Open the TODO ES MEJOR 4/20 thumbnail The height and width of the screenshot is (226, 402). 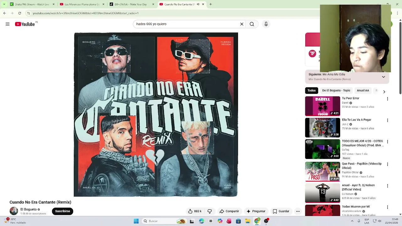click(323, 149)
